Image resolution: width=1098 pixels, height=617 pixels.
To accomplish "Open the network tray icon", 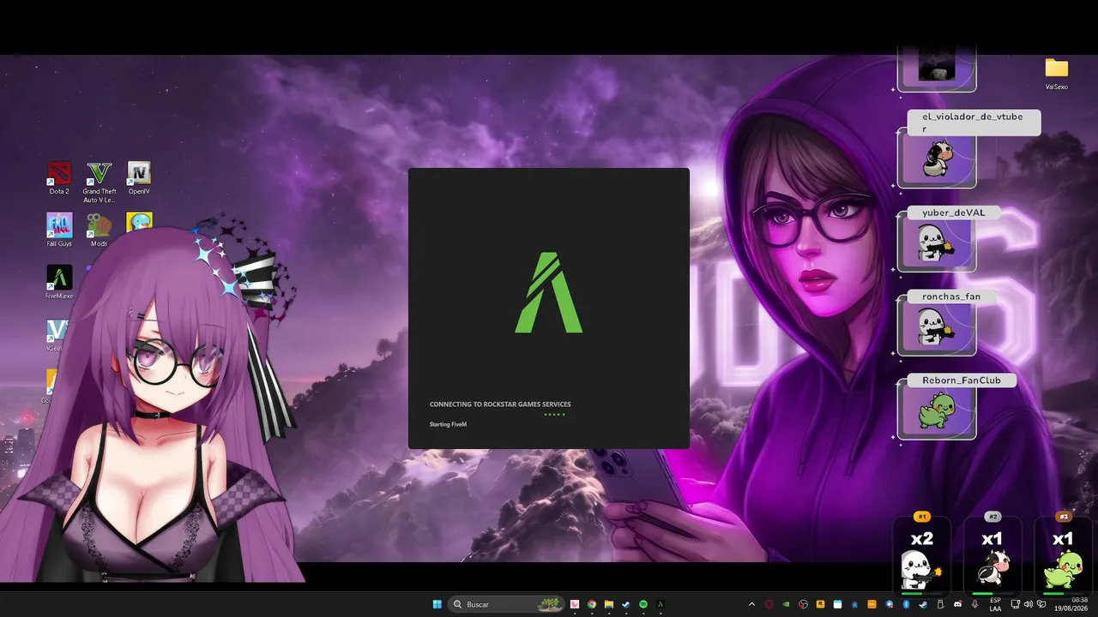I will [1015, 604].
